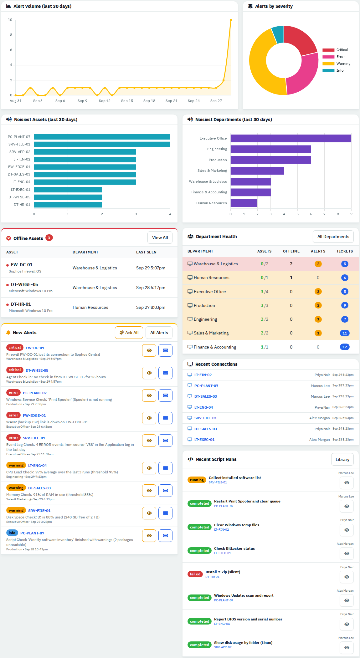The height and width of the screenshot is (658, 360).
Task: View 'Check BitLocker status' script run
Action: pyautogui.click(x=347, y=553)
